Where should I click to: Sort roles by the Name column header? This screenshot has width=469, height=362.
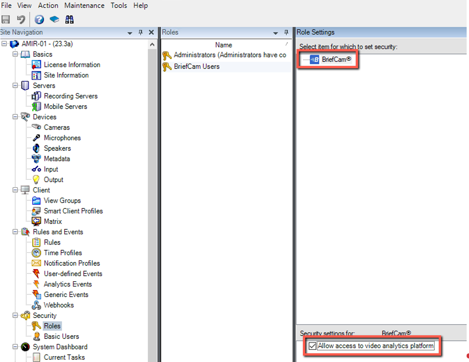[x=224, y=45]
